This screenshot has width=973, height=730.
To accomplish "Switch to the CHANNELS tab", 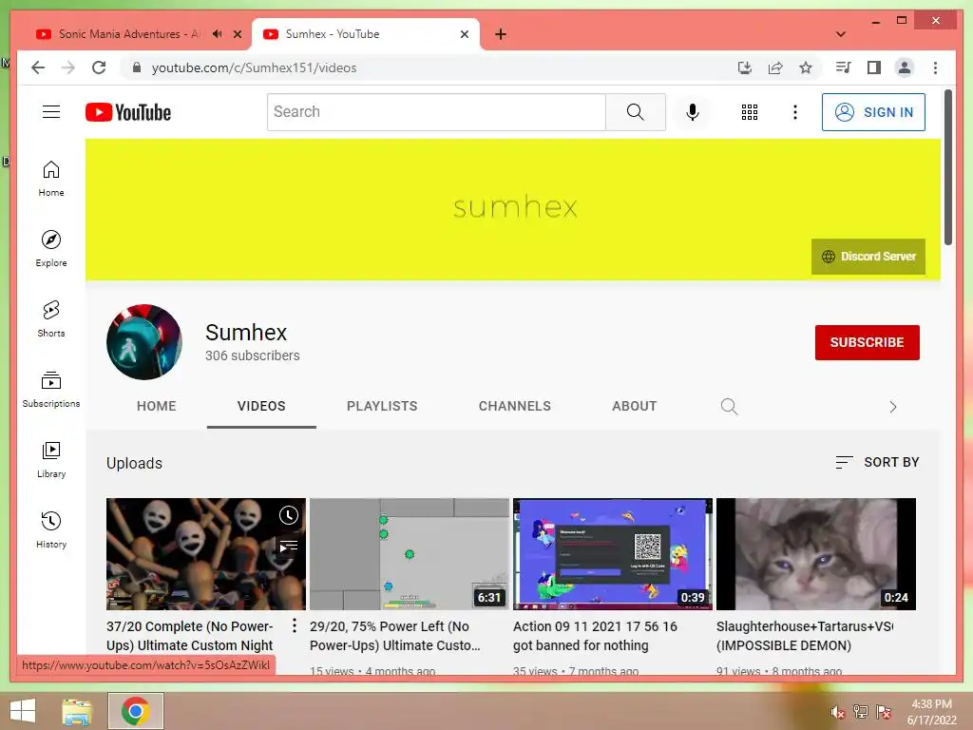I will tap(514, 406).
